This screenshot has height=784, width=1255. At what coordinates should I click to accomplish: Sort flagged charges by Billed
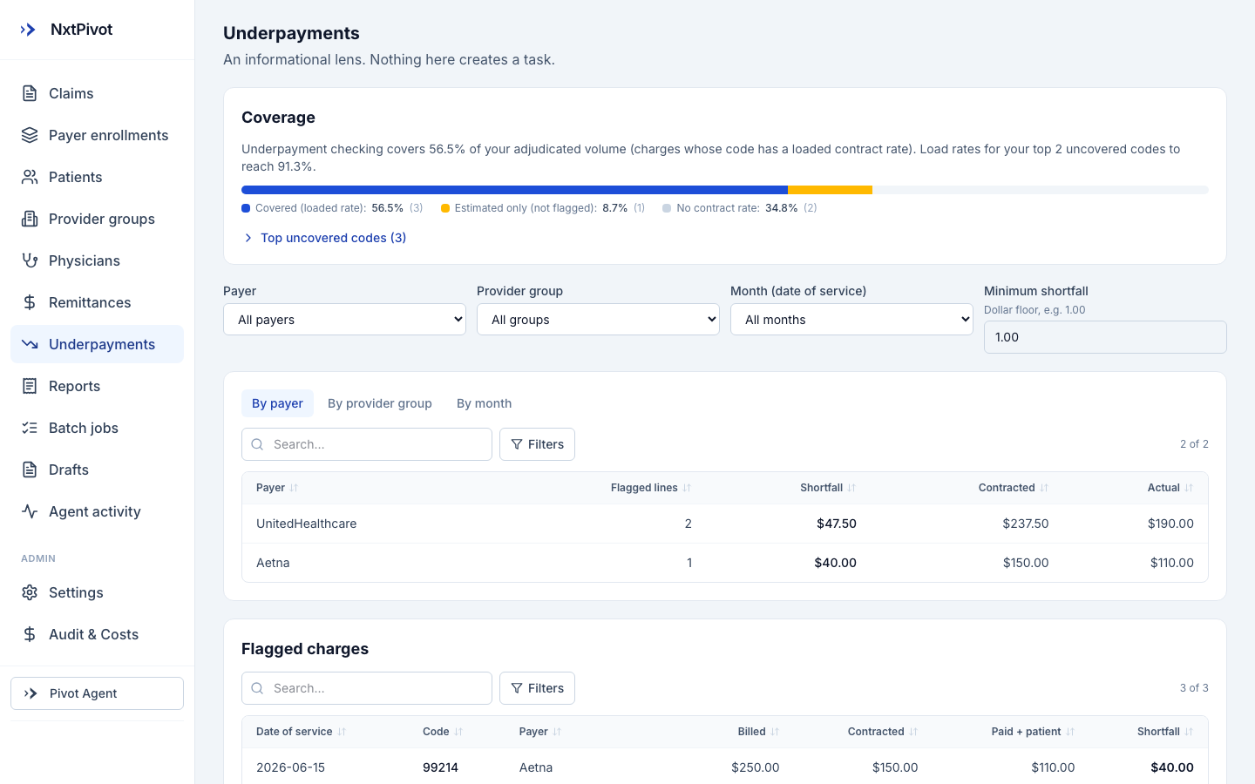758,732
